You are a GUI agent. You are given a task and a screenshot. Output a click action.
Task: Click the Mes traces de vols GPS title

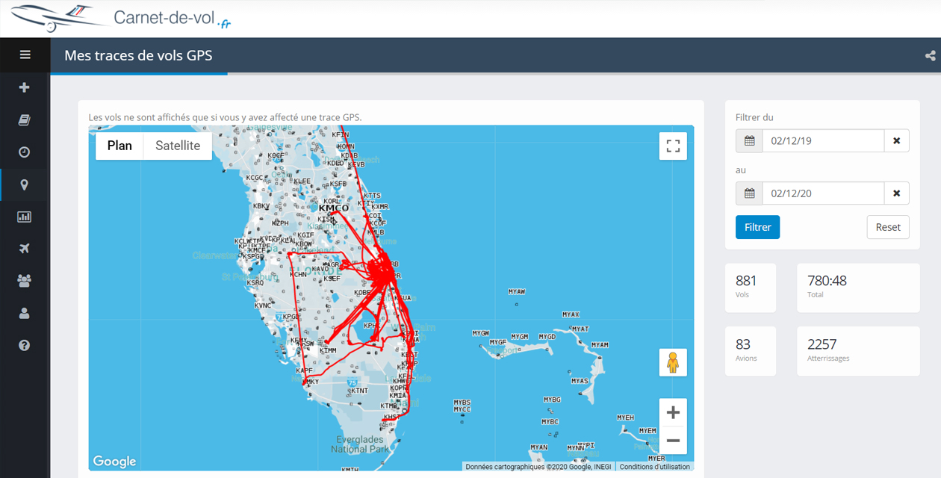click(x=138, y=55)
